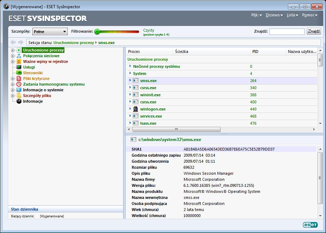
Task: Expand the wininit.exe process row
Action: point(130,94)
